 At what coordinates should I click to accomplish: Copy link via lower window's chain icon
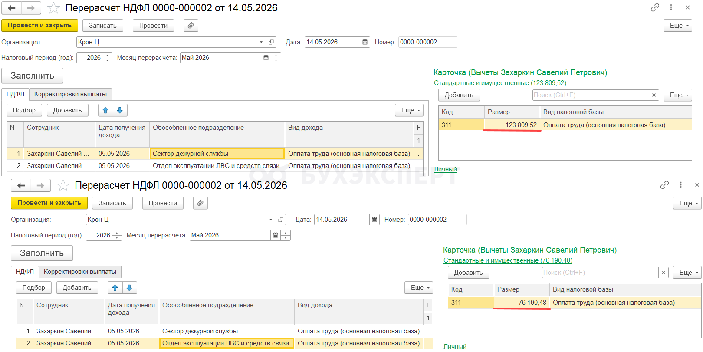point(664,185)
